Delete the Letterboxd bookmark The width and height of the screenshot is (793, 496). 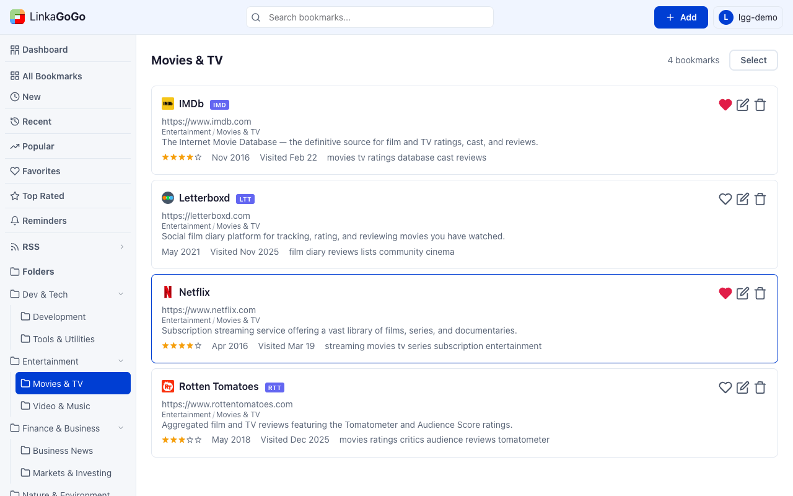pyautogui.click(x=760, y=199)
